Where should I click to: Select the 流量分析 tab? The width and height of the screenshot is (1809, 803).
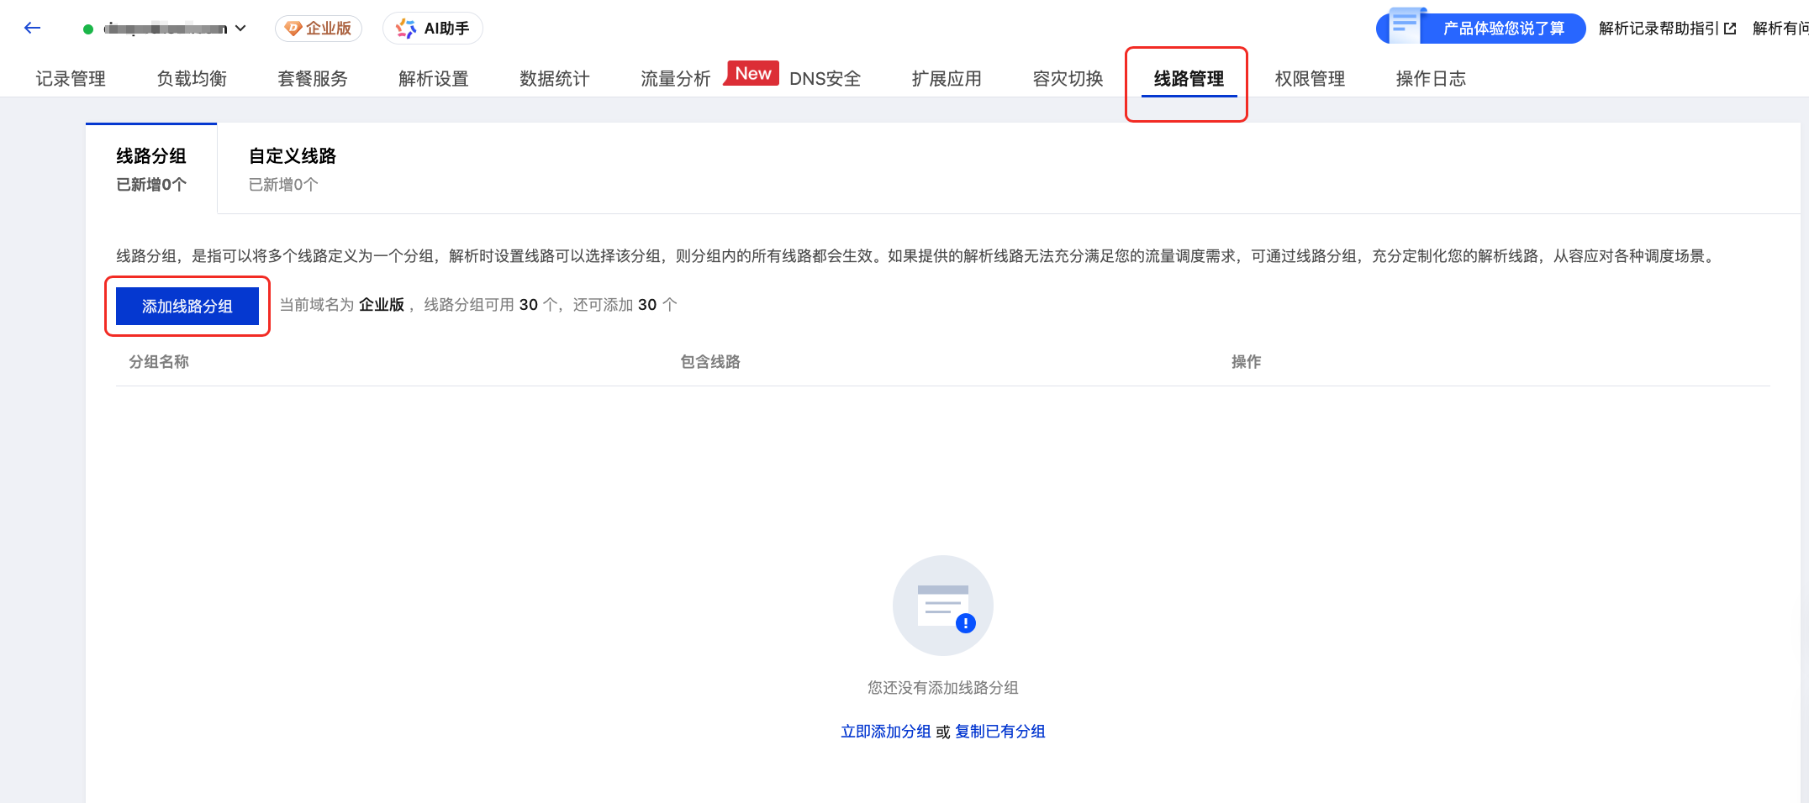click(676, 79)
